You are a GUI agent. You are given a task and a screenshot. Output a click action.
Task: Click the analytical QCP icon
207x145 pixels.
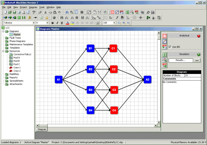pos(165,47)
